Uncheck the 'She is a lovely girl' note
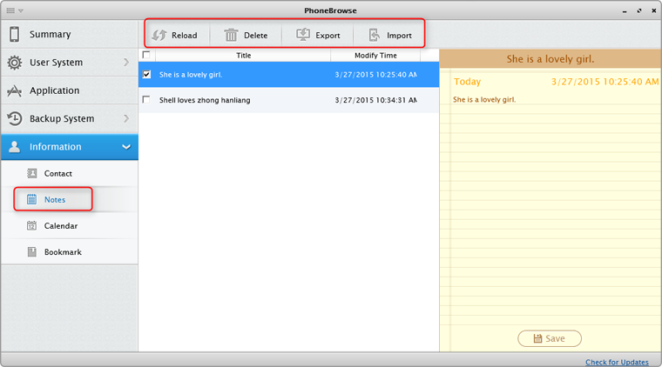 pos(146,75)
